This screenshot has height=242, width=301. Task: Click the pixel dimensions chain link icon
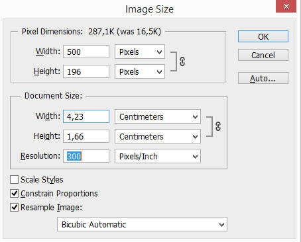[182, 61]
